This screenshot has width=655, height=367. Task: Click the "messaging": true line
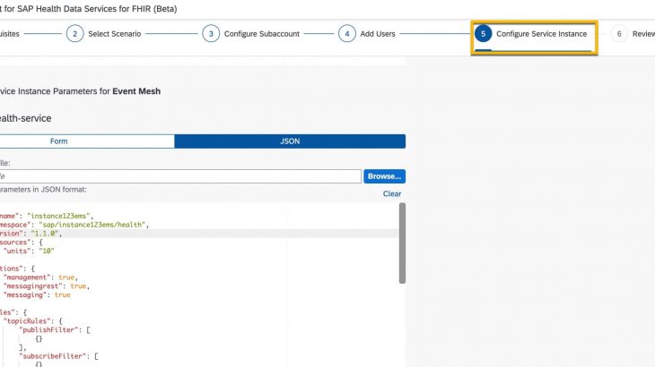37,294
